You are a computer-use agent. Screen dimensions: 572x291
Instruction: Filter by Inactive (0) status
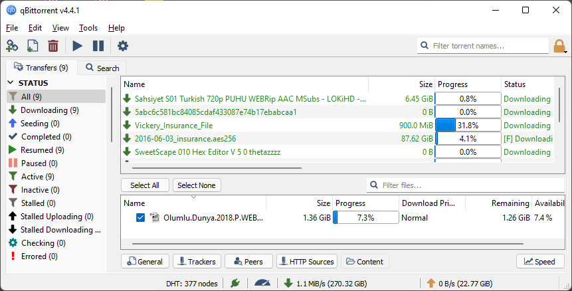tap(56, 190)
